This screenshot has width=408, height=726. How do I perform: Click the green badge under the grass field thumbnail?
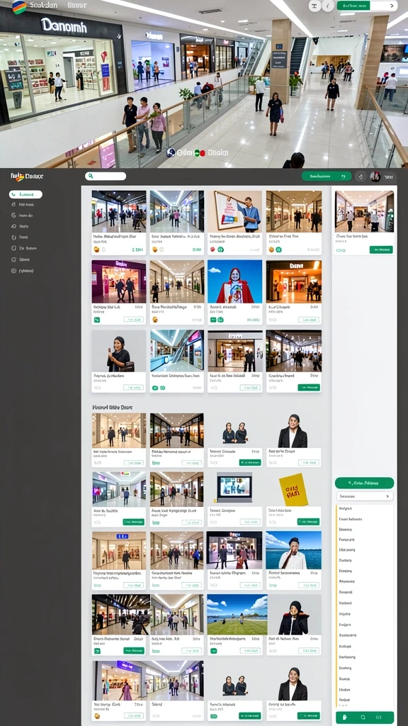pos(212,651)
